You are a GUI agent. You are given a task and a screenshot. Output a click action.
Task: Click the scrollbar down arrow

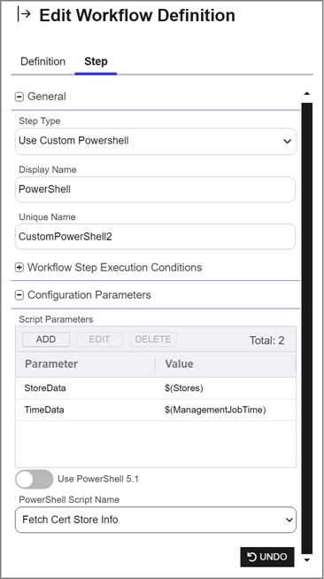[306, 559]
